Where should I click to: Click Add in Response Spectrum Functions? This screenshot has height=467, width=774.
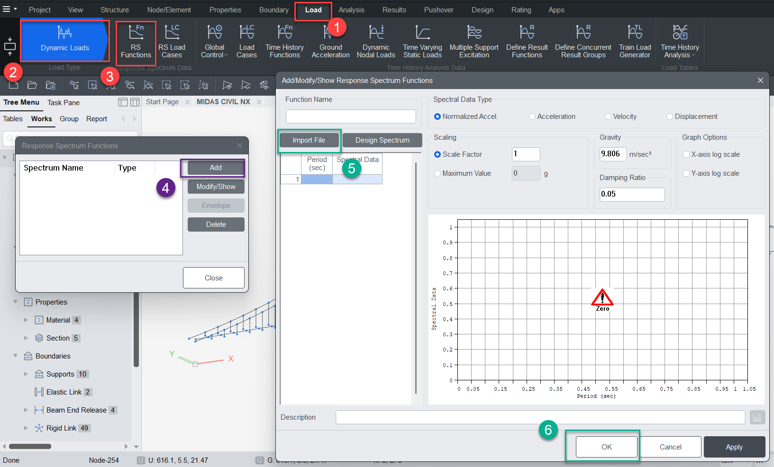pos(216,168)
